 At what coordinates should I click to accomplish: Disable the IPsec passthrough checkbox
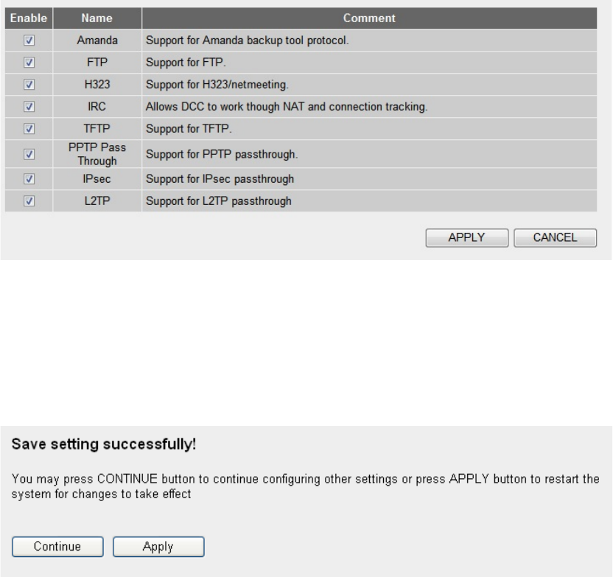click(29, 179)
